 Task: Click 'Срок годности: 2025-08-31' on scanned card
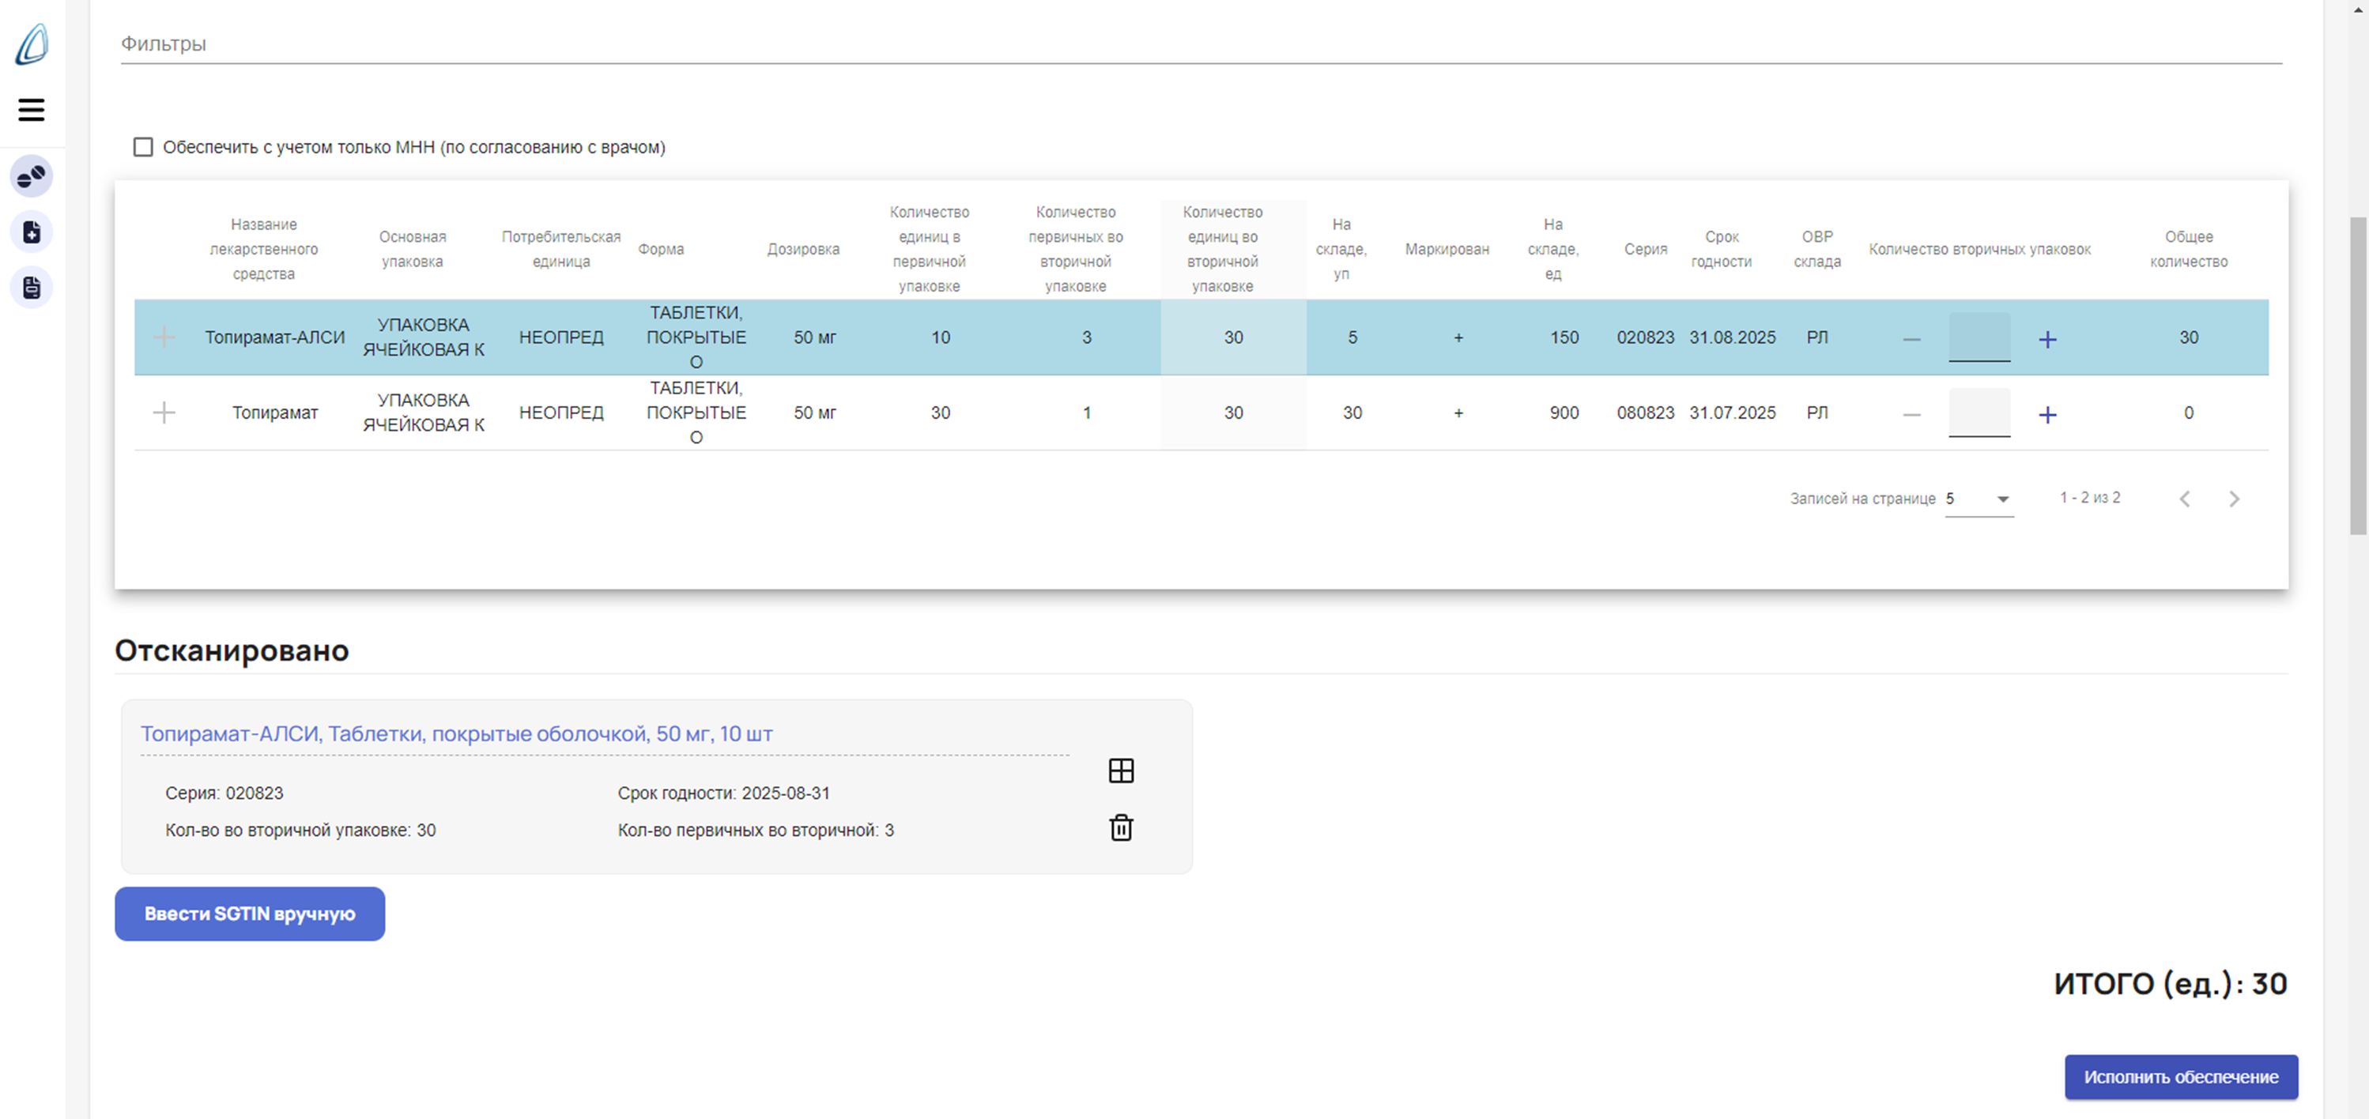coord(724,793)
